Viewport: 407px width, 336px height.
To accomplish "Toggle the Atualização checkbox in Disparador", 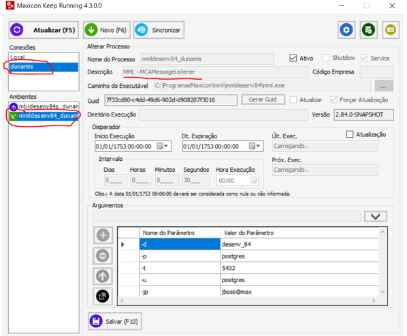I will pyautogui.click(x=350, y=134).
